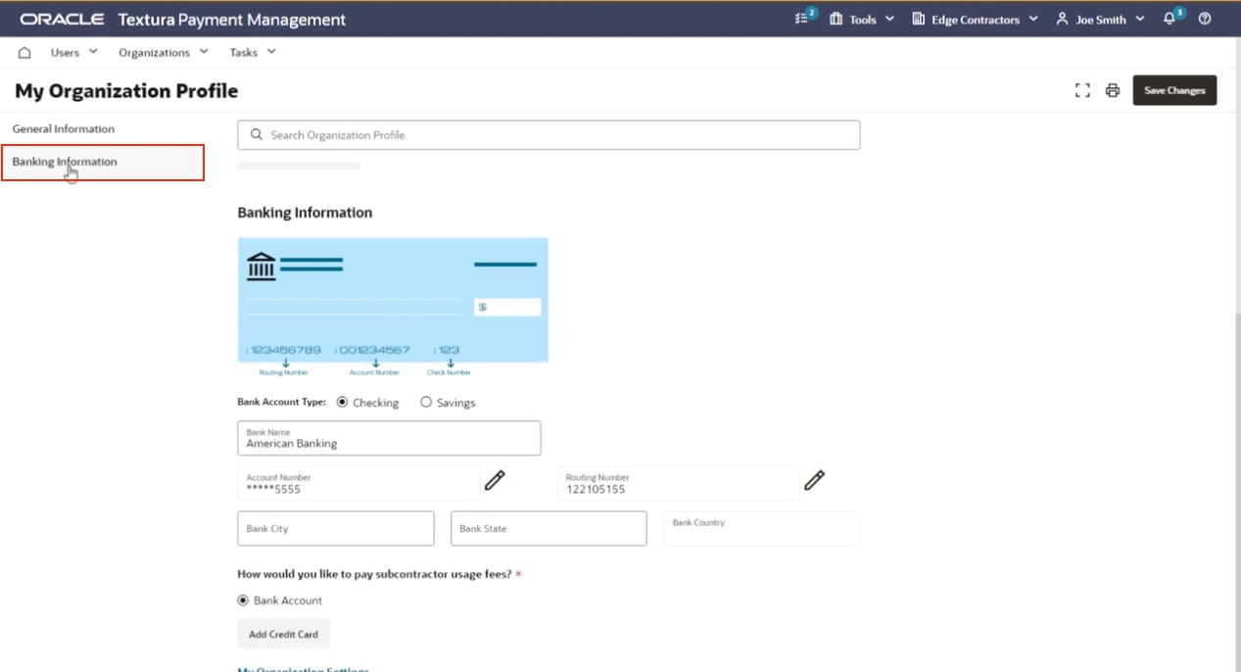Click the Add Credit Card button
1241x672 pixels.
coord(283,634)
